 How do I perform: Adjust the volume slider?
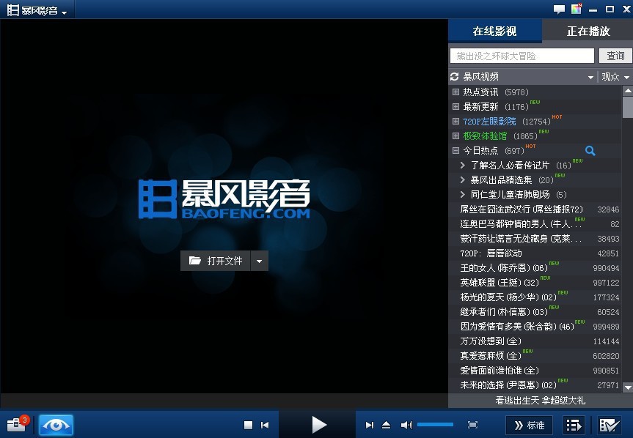436,425
